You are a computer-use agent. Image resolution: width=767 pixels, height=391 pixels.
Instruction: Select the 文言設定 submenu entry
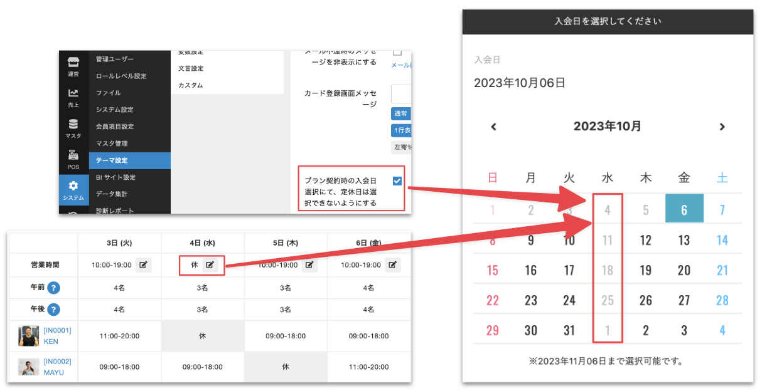[x=191, y=68]
